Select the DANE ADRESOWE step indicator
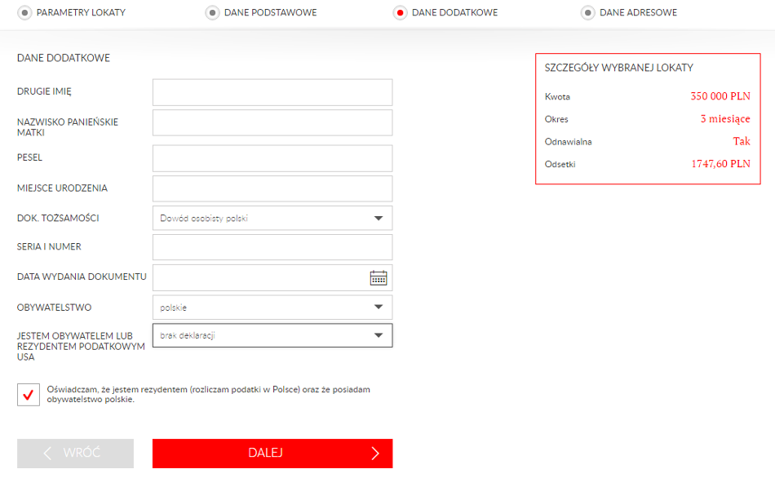 coord(587,12)
